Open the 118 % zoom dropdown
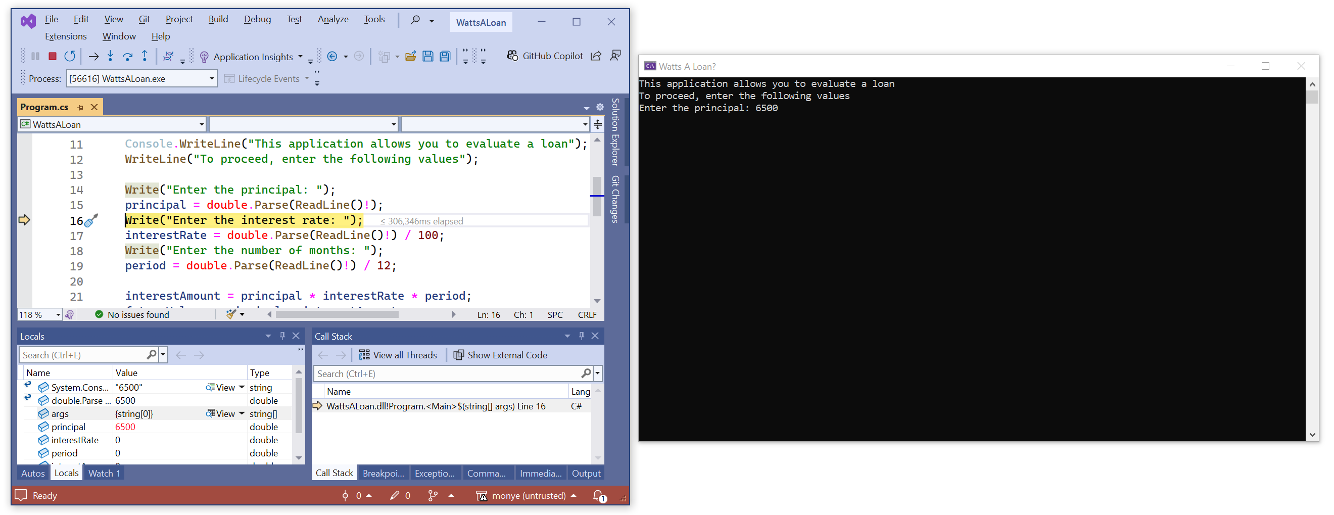 tap(58, 314)
